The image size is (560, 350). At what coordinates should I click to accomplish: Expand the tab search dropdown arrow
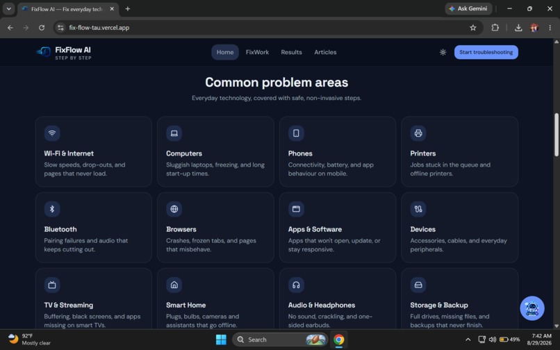pyautogui.click(x=8, y=9)
